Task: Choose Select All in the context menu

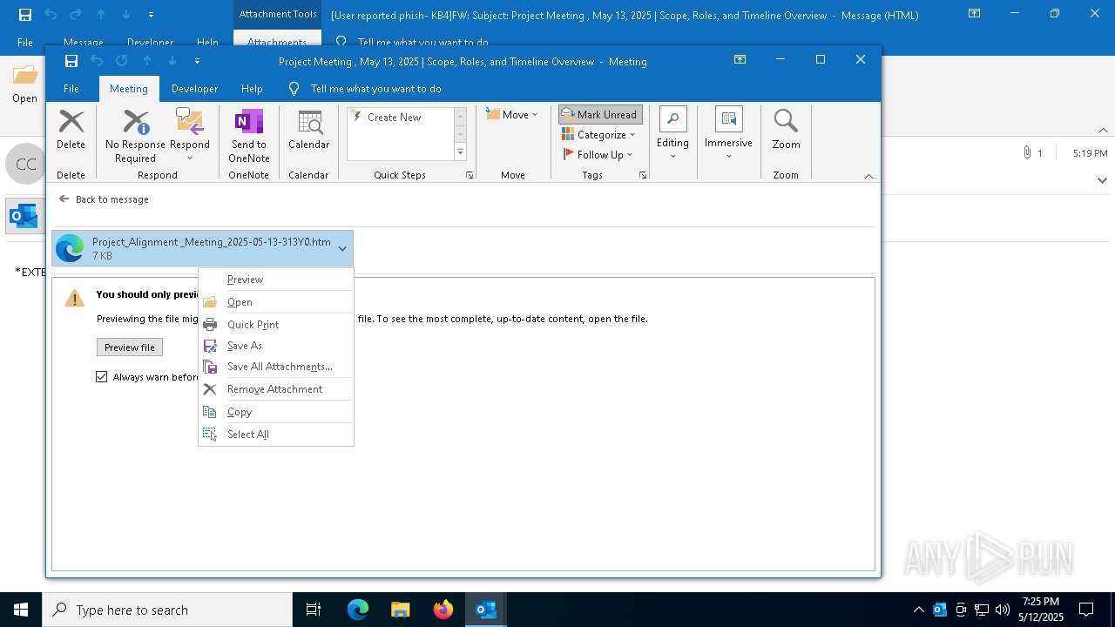Action: (x=275, y=435)
